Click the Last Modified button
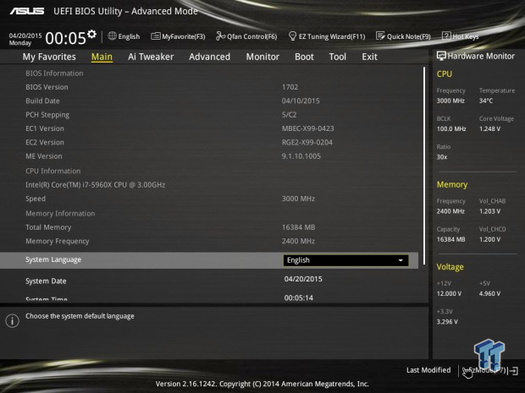 click(x=428, y=370)
